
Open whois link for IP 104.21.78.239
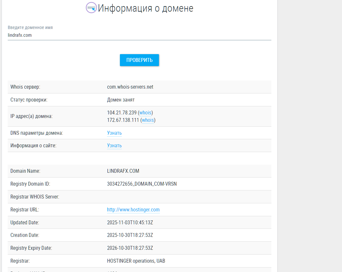(145, 113)
